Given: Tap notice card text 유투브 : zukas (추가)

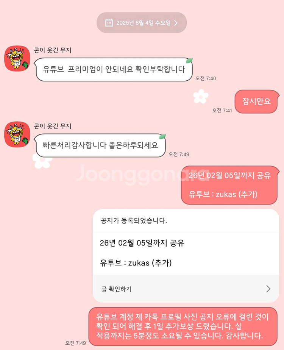Looking at the screenshot, I should (x=136, y=263).
